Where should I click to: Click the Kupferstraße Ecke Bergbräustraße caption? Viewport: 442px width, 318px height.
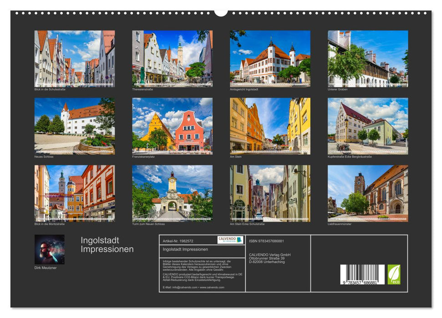click(x=350, y=156)
